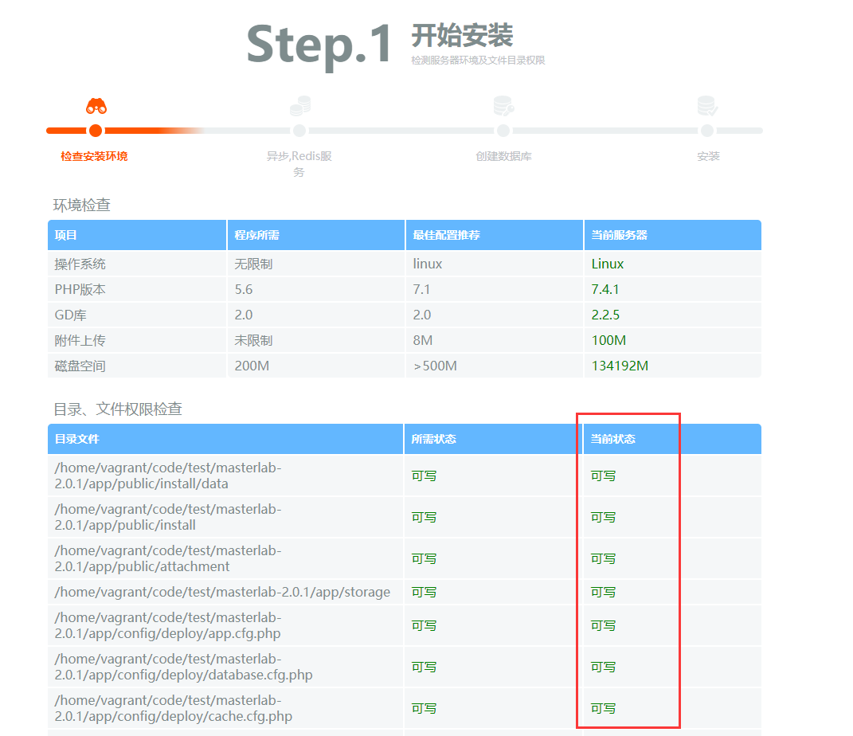
Task: Click the disk space value 134192M
Action: pos(620,366)
